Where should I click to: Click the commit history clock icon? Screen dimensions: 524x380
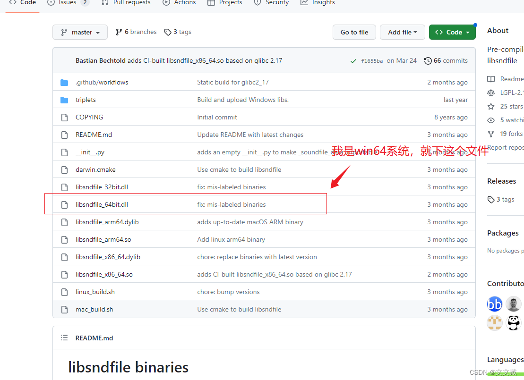(428, 60)
